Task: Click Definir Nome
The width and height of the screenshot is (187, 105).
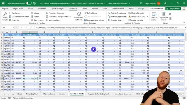Action: click(x=91, y=13)
